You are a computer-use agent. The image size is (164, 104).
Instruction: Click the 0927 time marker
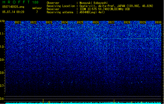click(111, 22)
